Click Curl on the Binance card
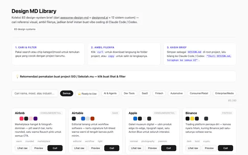Image resolution: width=248 pixels, height=155 pixels. (x=226, y=148)
